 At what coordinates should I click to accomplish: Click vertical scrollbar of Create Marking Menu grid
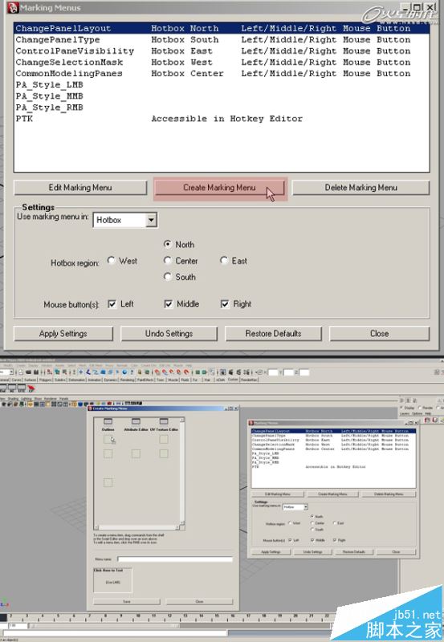coord(182,471)
